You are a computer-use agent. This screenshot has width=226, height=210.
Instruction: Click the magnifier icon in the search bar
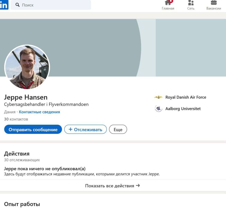18,5
